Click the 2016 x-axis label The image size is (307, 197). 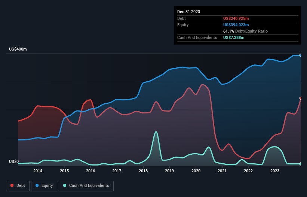tap(90, 171)
